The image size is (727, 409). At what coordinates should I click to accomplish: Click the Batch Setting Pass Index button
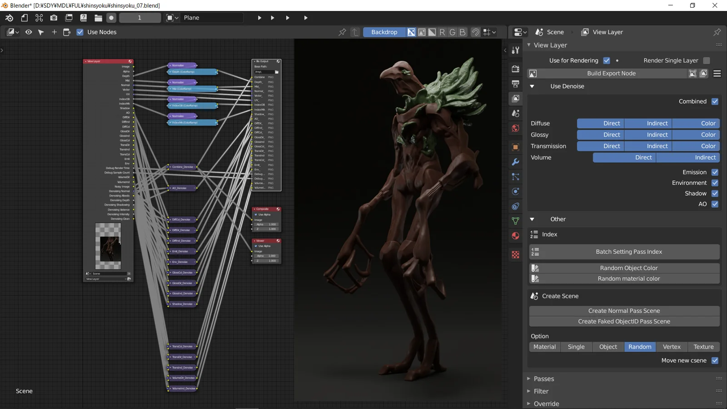[x=628, y=251]
